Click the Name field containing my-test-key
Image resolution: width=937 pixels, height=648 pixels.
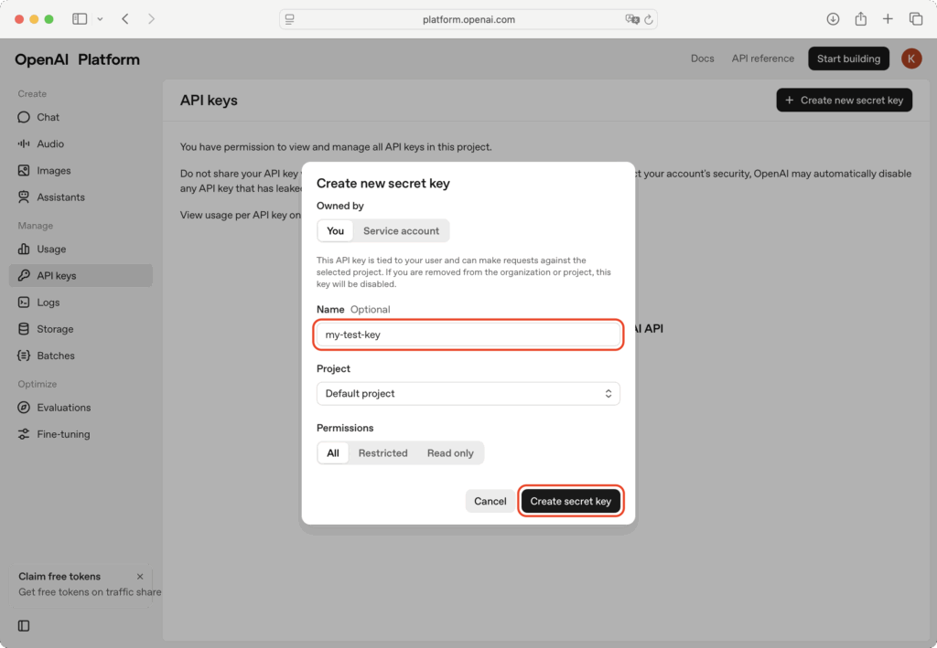468,335
